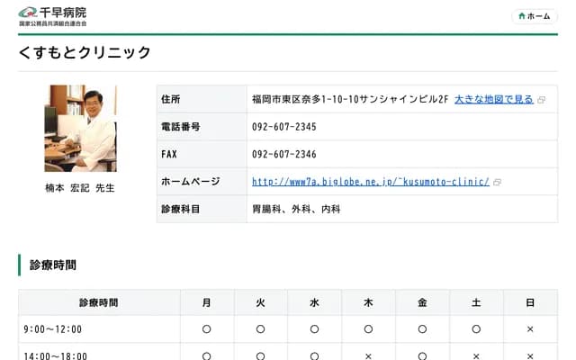Click the 診療時間 section heading
Image resolution: width=576 pixels, height=360 pixels.
53,265
